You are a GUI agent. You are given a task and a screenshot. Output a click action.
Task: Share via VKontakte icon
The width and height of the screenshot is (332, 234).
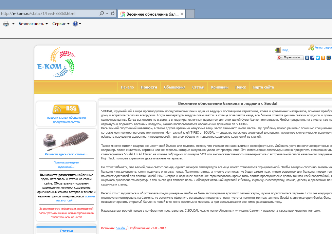click(x=307, y=58)
